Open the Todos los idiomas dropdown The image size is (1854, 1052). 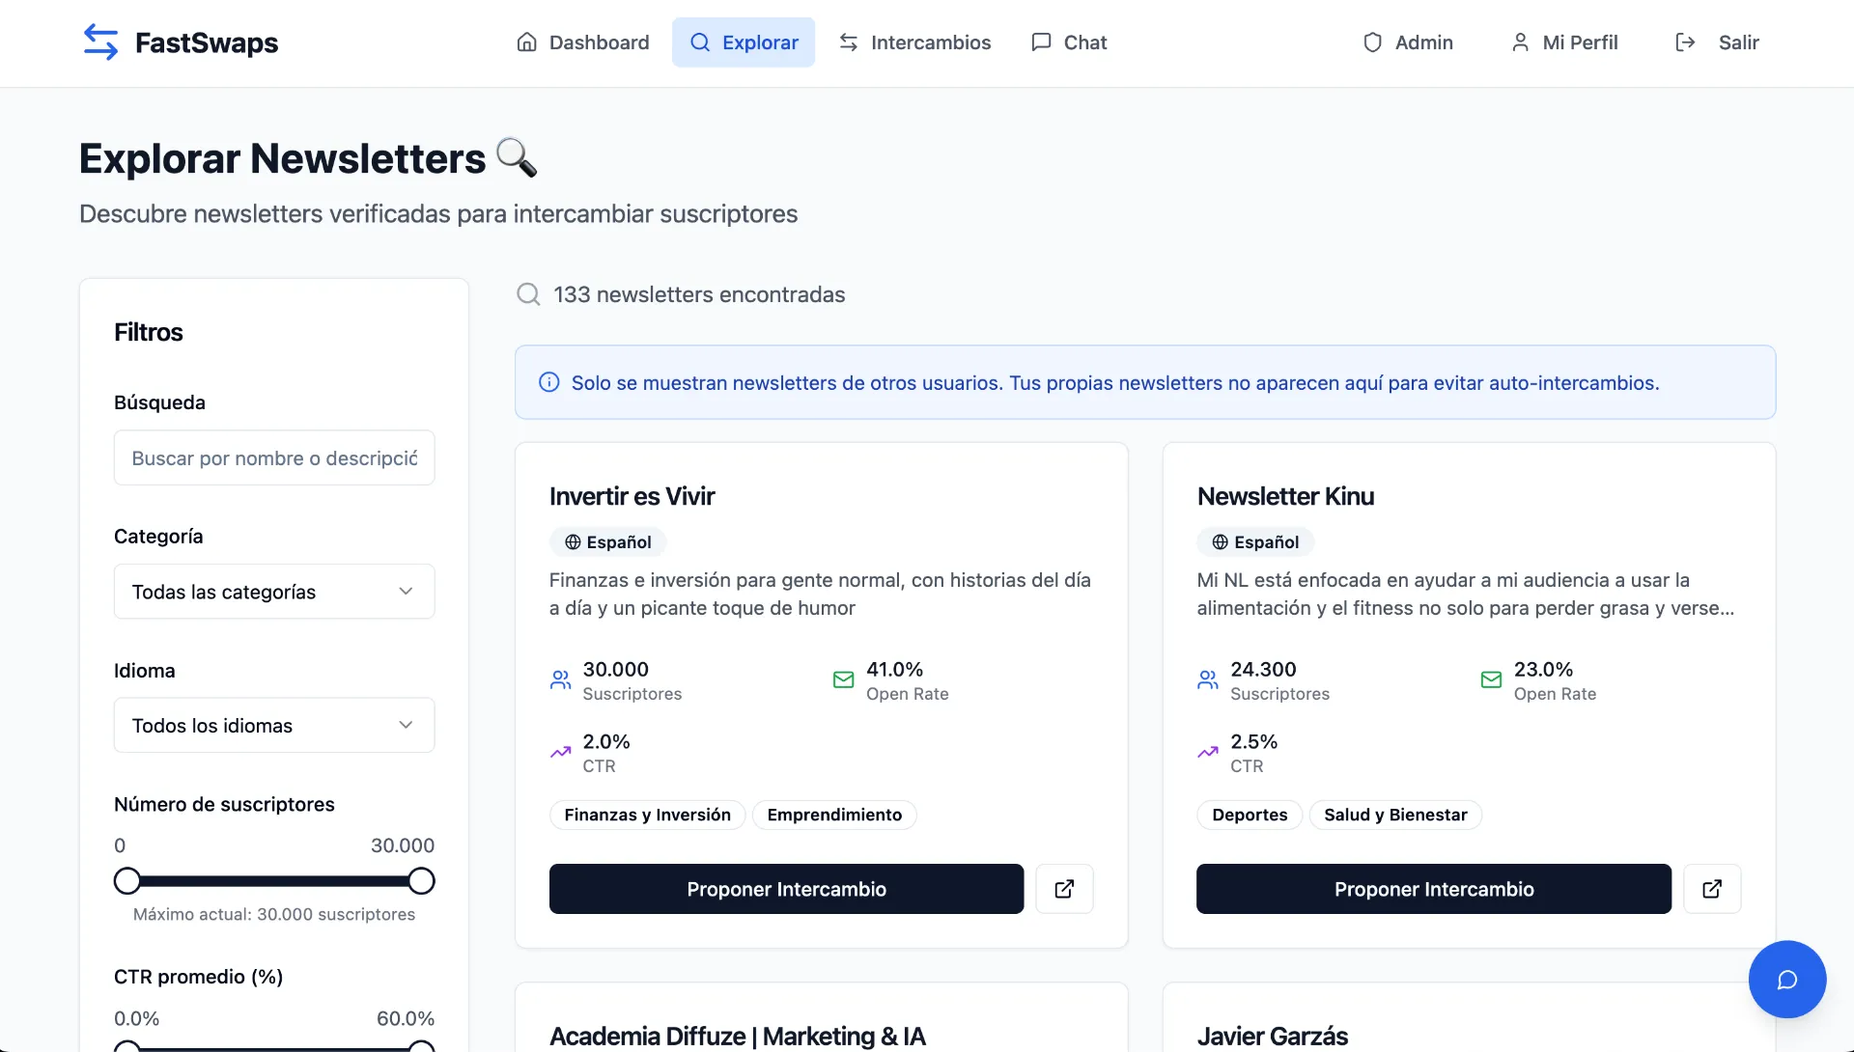coord(274,726)
